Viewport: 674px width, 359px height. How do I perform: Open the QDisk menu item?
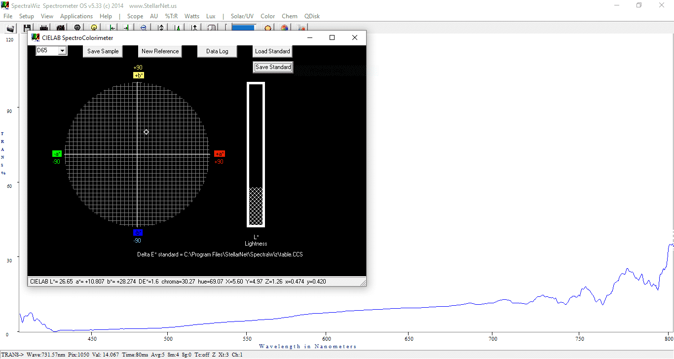pyautogui.click(x=312, y=16)
